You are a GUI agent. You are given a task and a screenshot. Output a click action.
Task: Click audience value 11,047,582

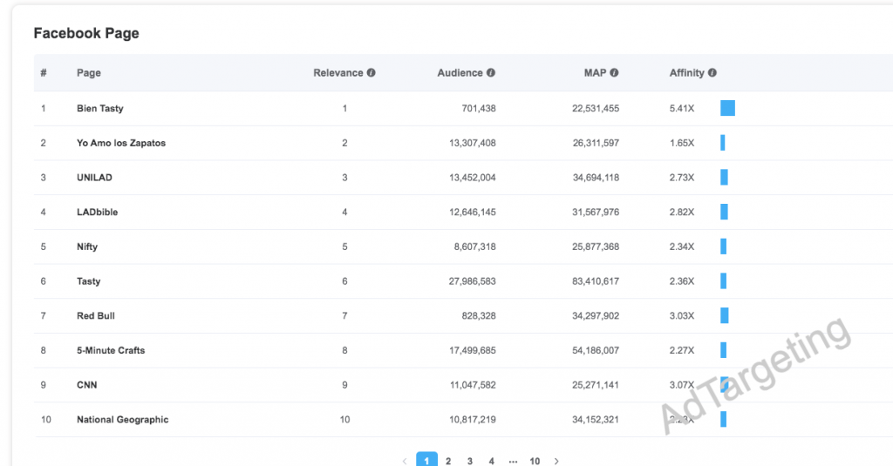pos(473,385)
